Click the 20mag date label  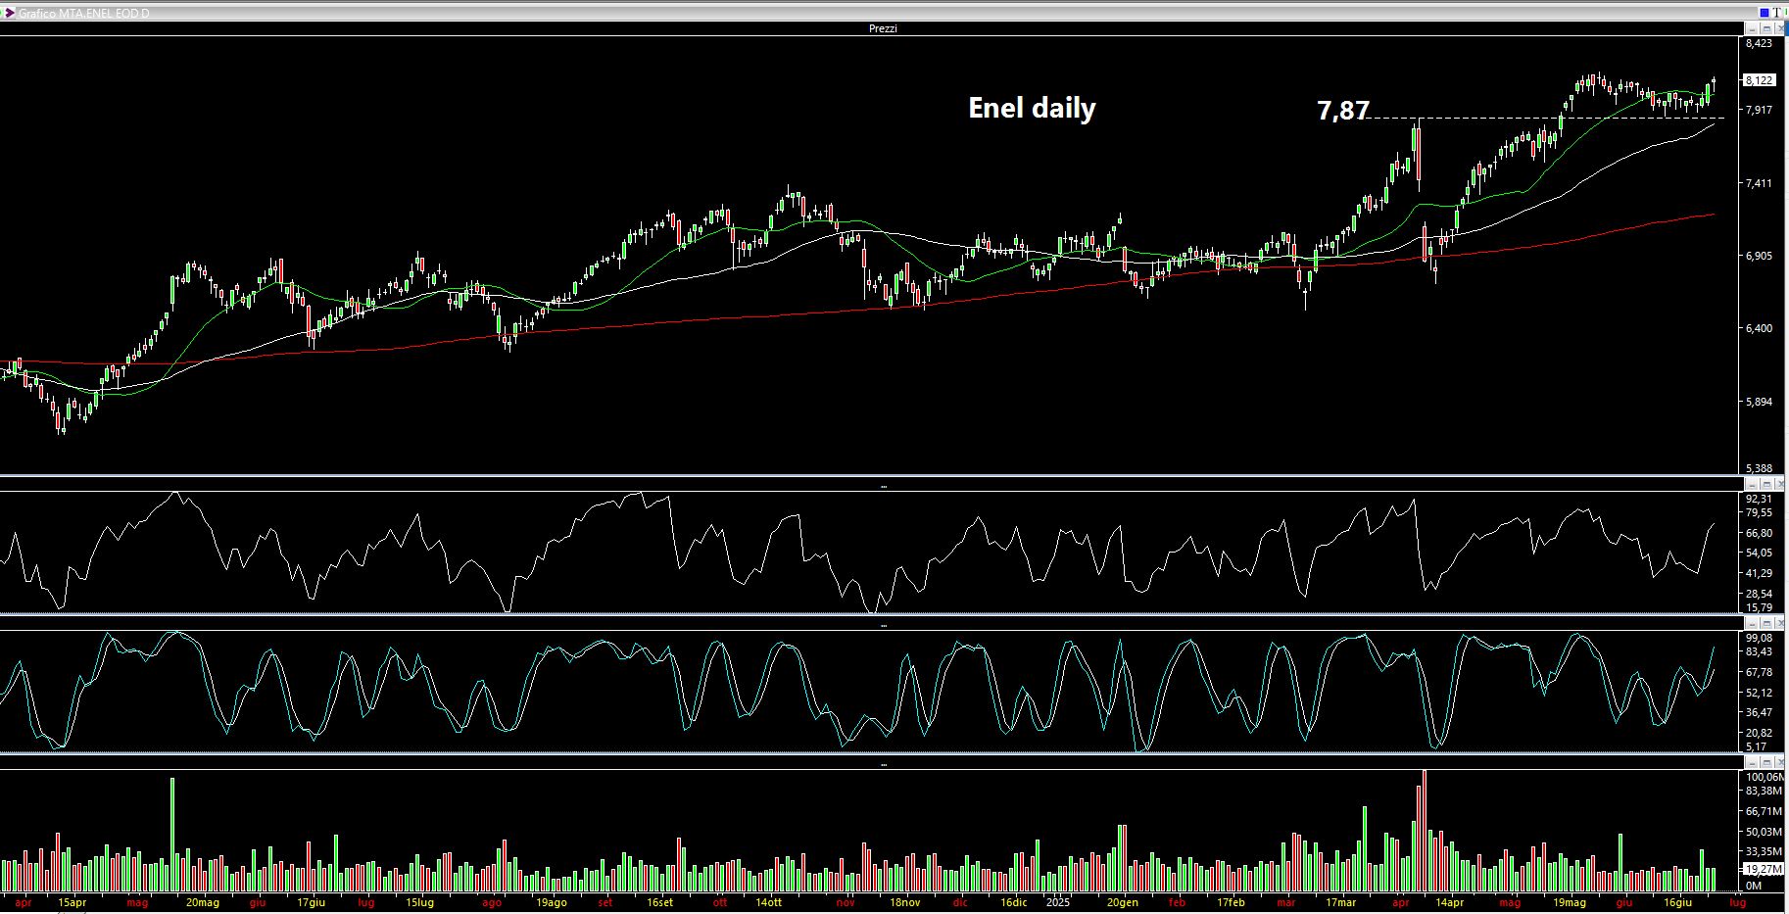(x=203, y=903)
